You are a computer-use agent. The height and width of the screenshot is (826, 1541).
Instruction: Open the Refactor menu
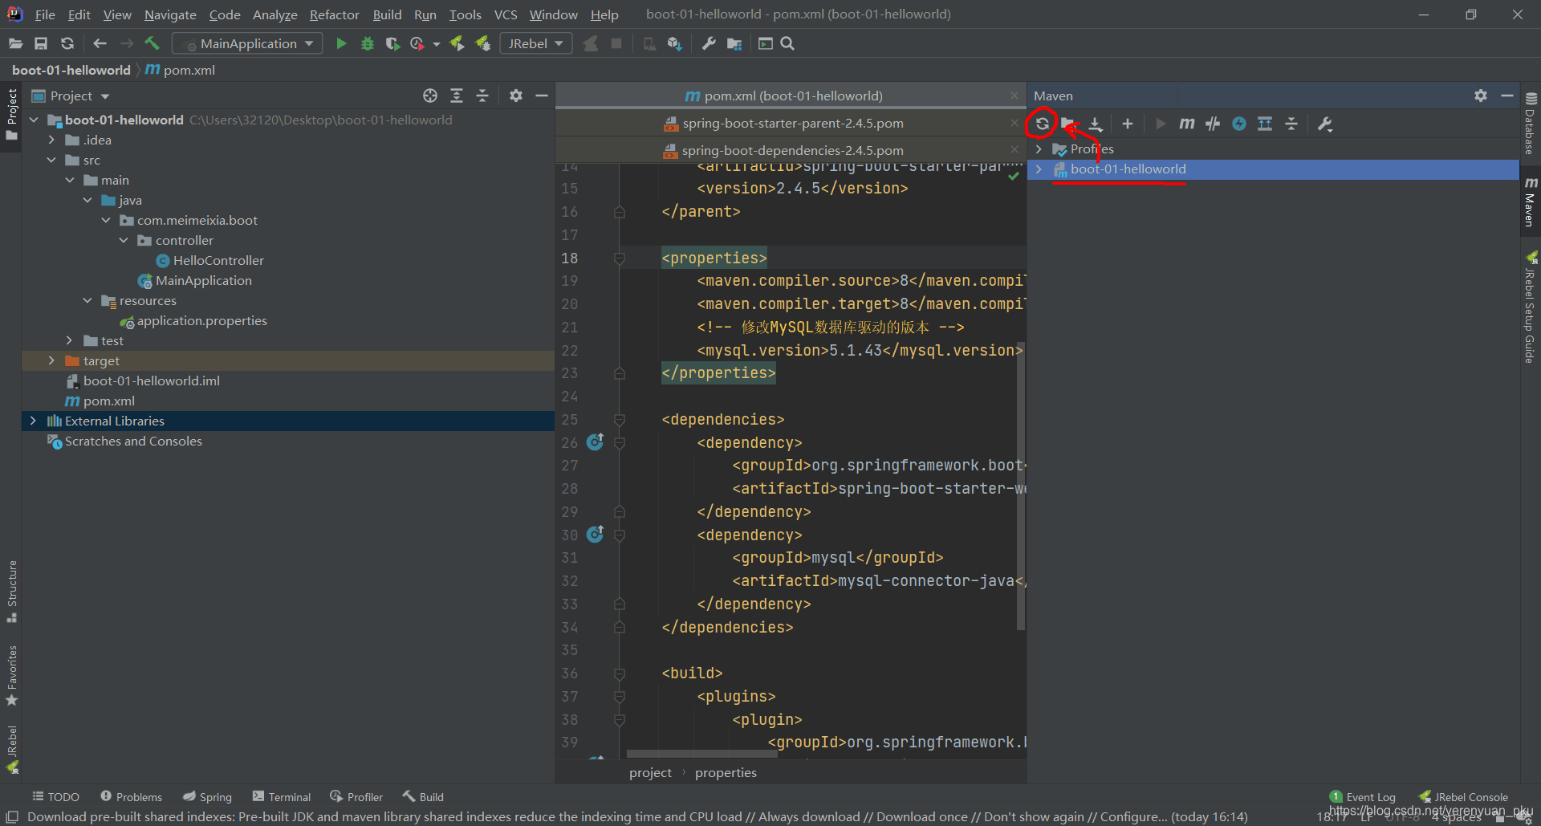334,14
